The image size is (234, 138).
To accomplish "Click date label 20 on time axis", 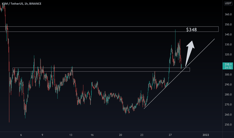I will pyautogui.click(x=121, y=135).
